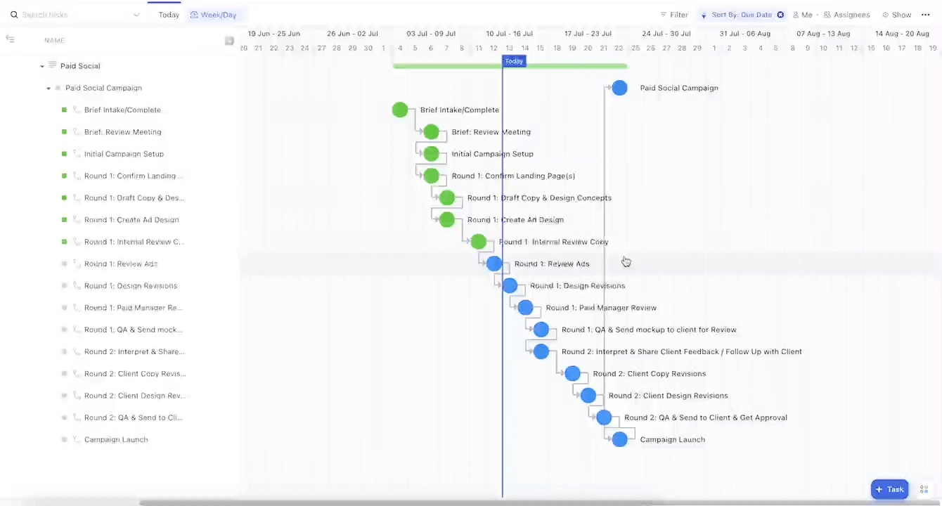Click the collapse task list icon above NAME column
The image size is (942, 506).
(x=10, y=39)
